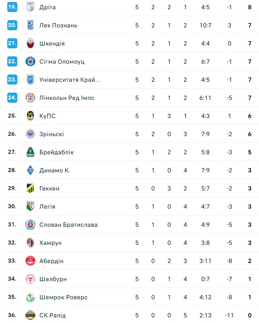Click the СК Рапід team crest
Screen dimensions: 259x323
tap(30, 315)
